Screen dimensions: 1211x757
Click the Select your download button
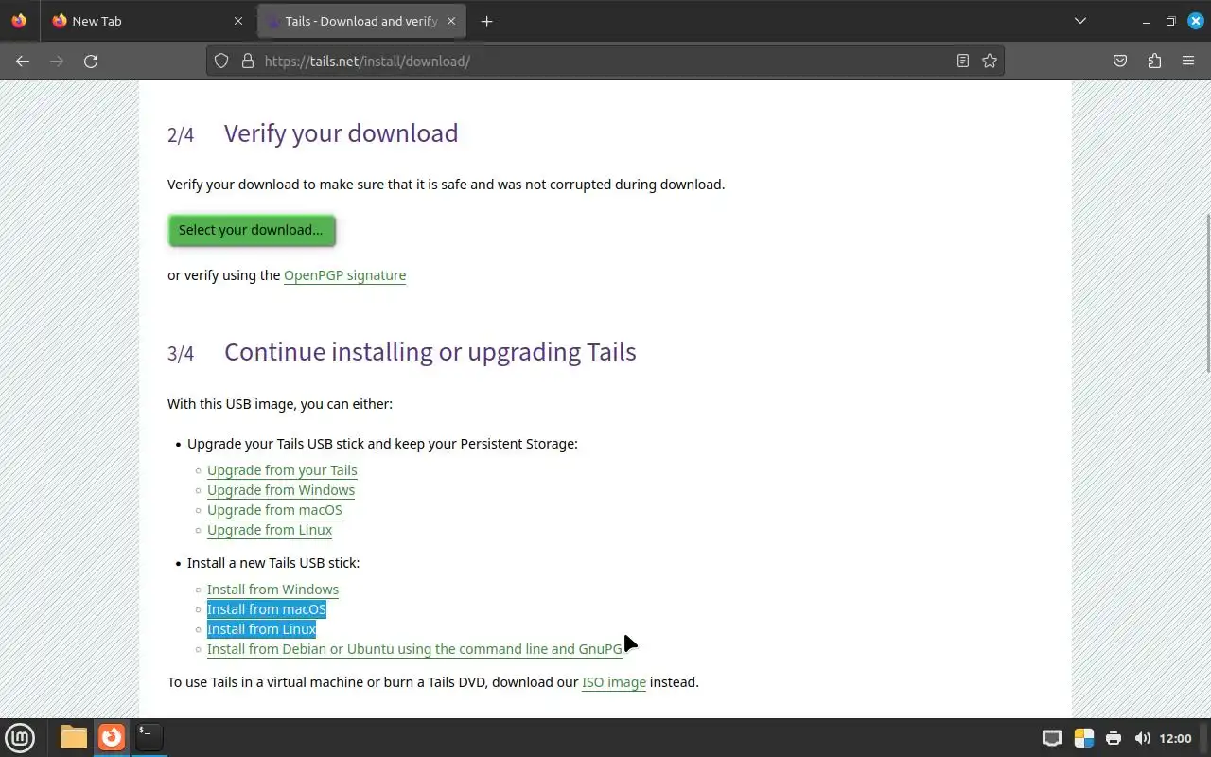tap(252, 230)
